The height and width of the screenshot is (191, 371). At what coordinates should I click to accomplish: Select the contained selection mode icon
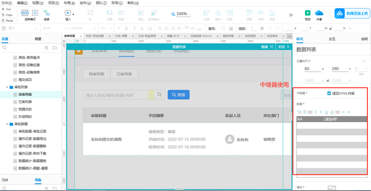click(x=35, y=13)
